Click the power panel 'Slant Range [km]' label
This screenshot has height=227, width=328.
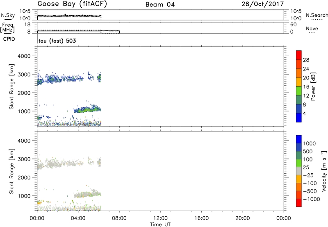point(11,86)
